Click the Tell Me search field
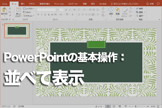 point(125,4)
